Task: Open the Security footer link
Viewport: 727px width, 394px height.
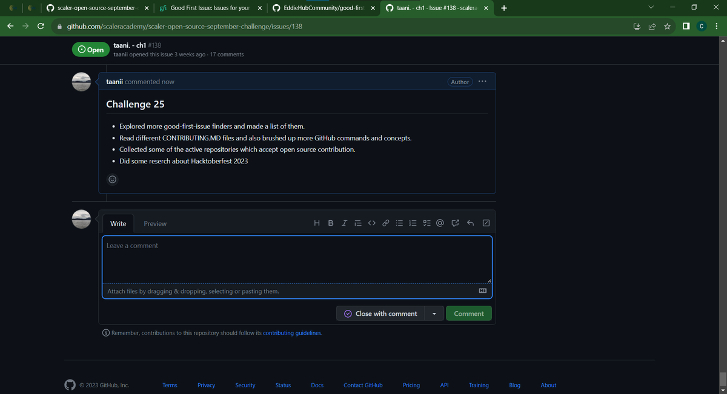Action: point(245,385)
